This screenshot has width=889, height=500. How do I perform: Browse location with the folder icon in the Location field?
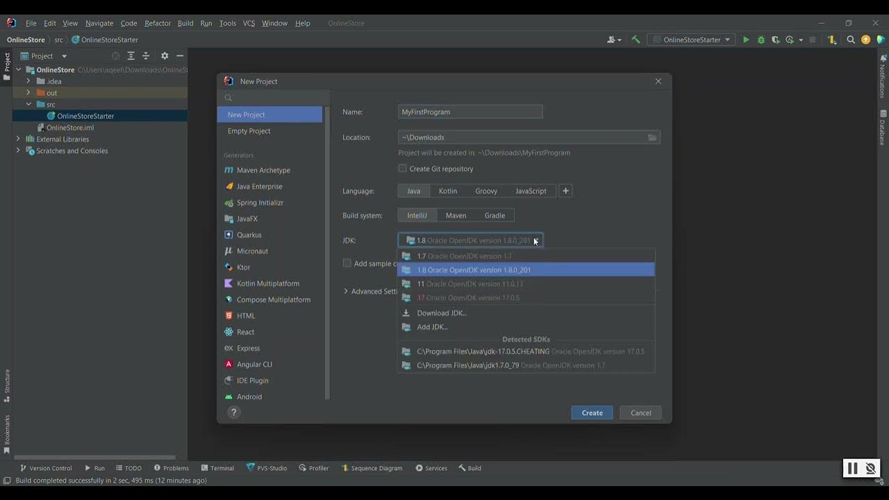pyautogui.click(x=652, y=137)
